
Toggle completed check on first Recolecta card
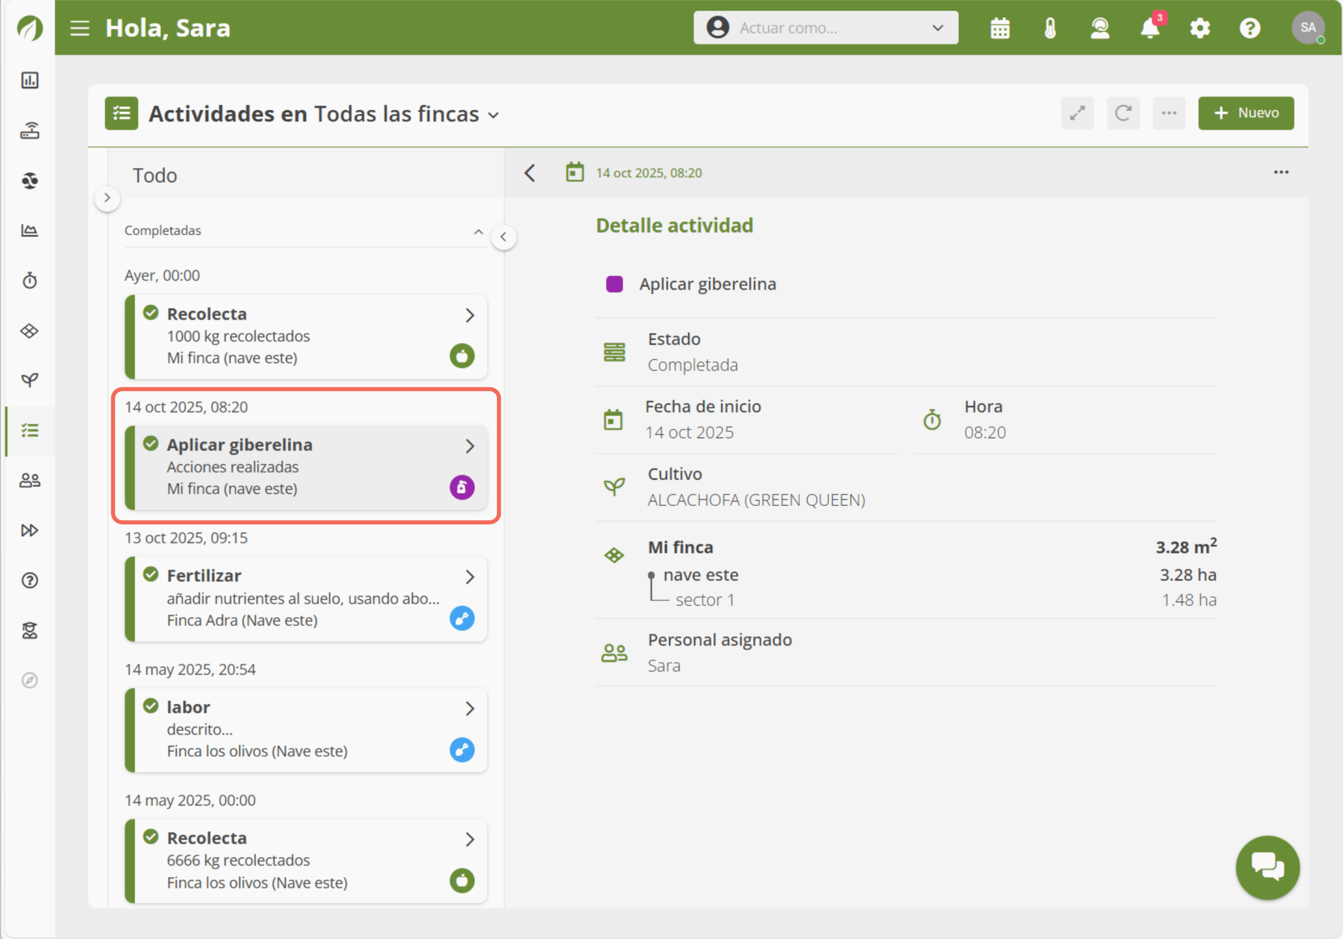tap(151, 313)
